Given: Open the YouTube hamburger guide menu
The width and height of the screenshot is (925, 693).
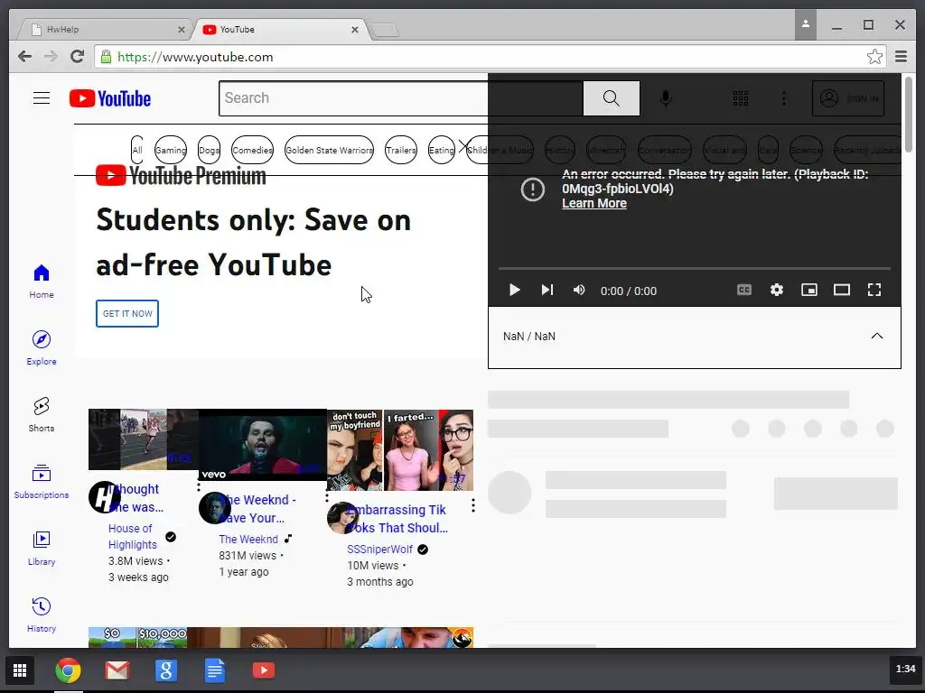Looking at the screenshot, I should (x=42, y=98).
